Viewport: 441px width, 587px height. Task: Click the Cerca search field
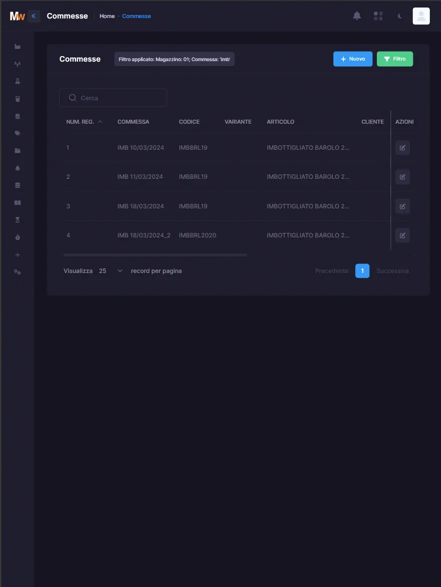coord(113,98)
